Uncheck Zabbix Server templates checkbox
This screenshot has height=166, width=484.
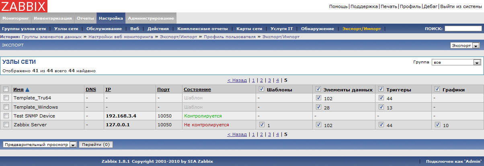point(262,125)
